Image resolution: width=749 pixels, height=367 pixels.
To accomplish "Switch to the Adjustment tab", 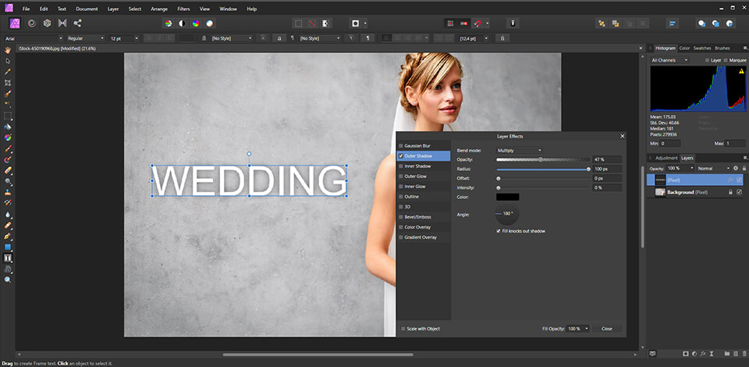I will (x=666, y=159).
